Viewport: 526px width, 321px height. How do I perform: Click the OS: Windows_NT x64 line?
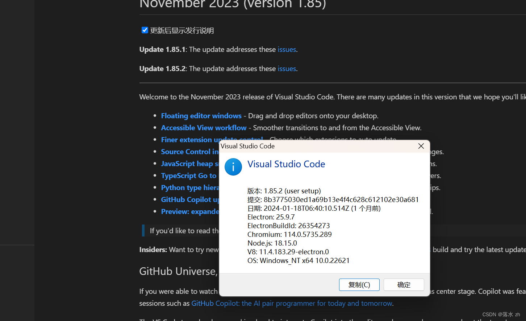299,260
